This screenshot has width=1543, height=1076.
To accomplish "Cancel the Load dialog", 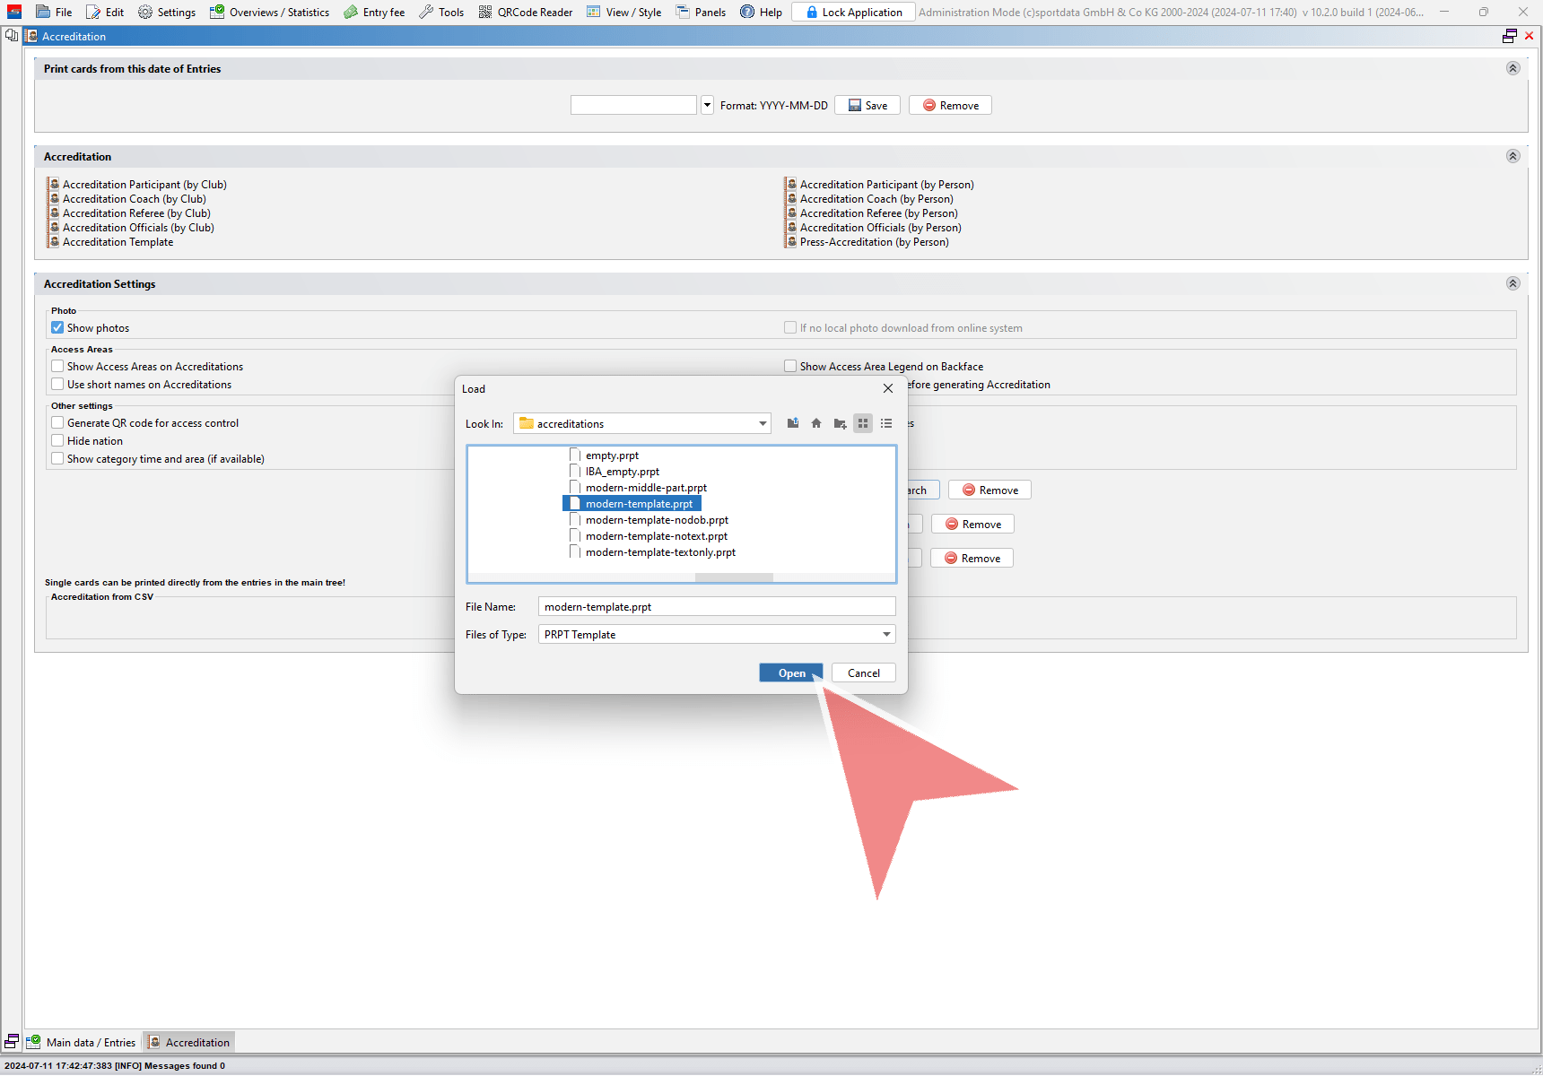I will 863,673.
